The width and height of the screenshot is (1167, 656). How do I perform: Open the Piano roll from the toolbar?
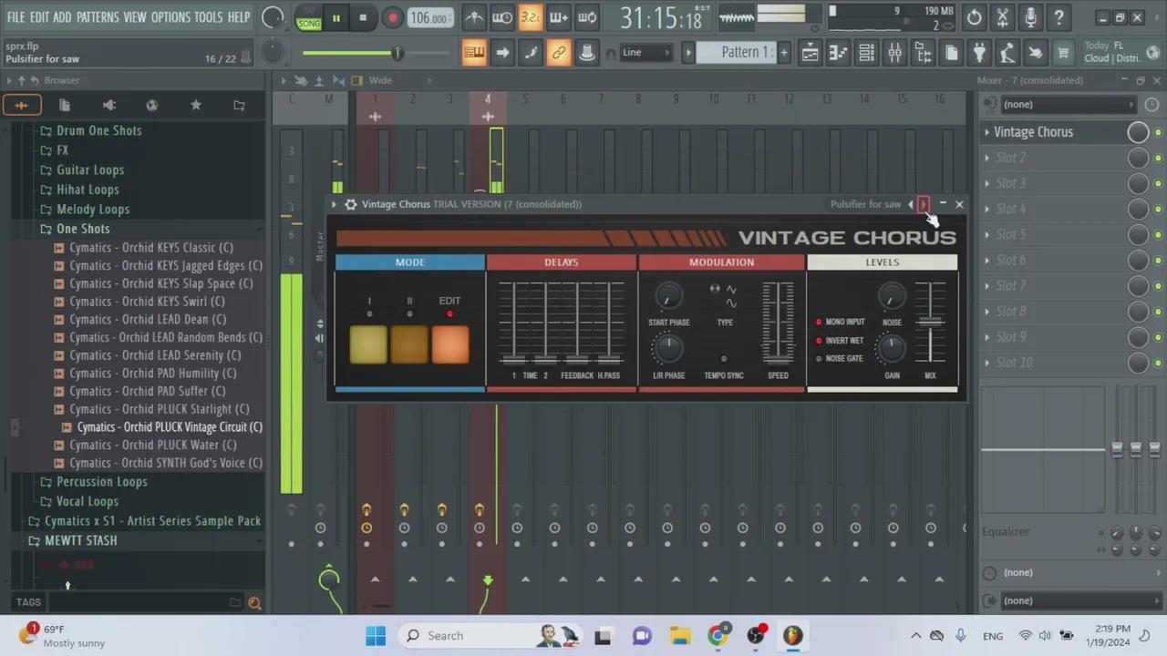[838, 53]
